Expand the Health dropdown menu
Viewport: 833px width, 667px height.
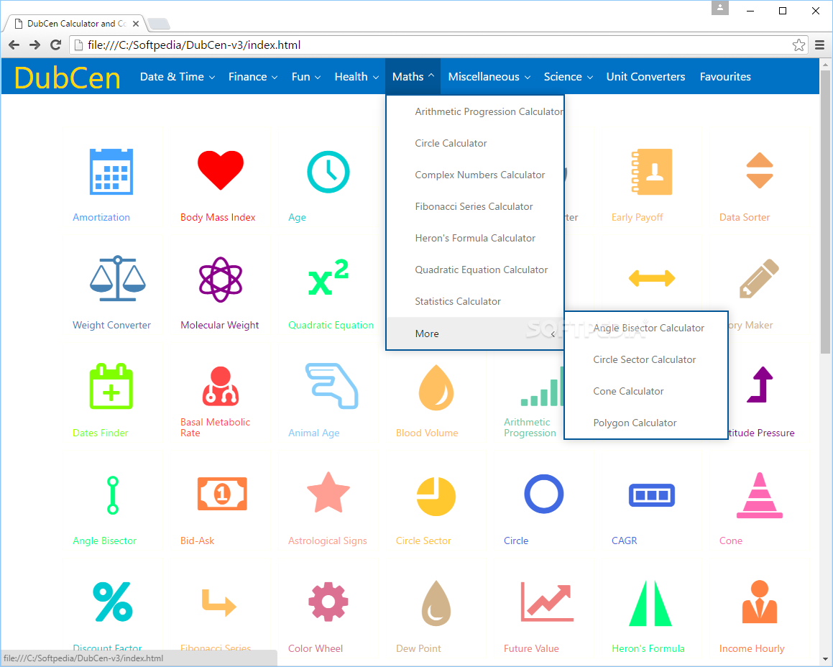[x=356, y=76]
